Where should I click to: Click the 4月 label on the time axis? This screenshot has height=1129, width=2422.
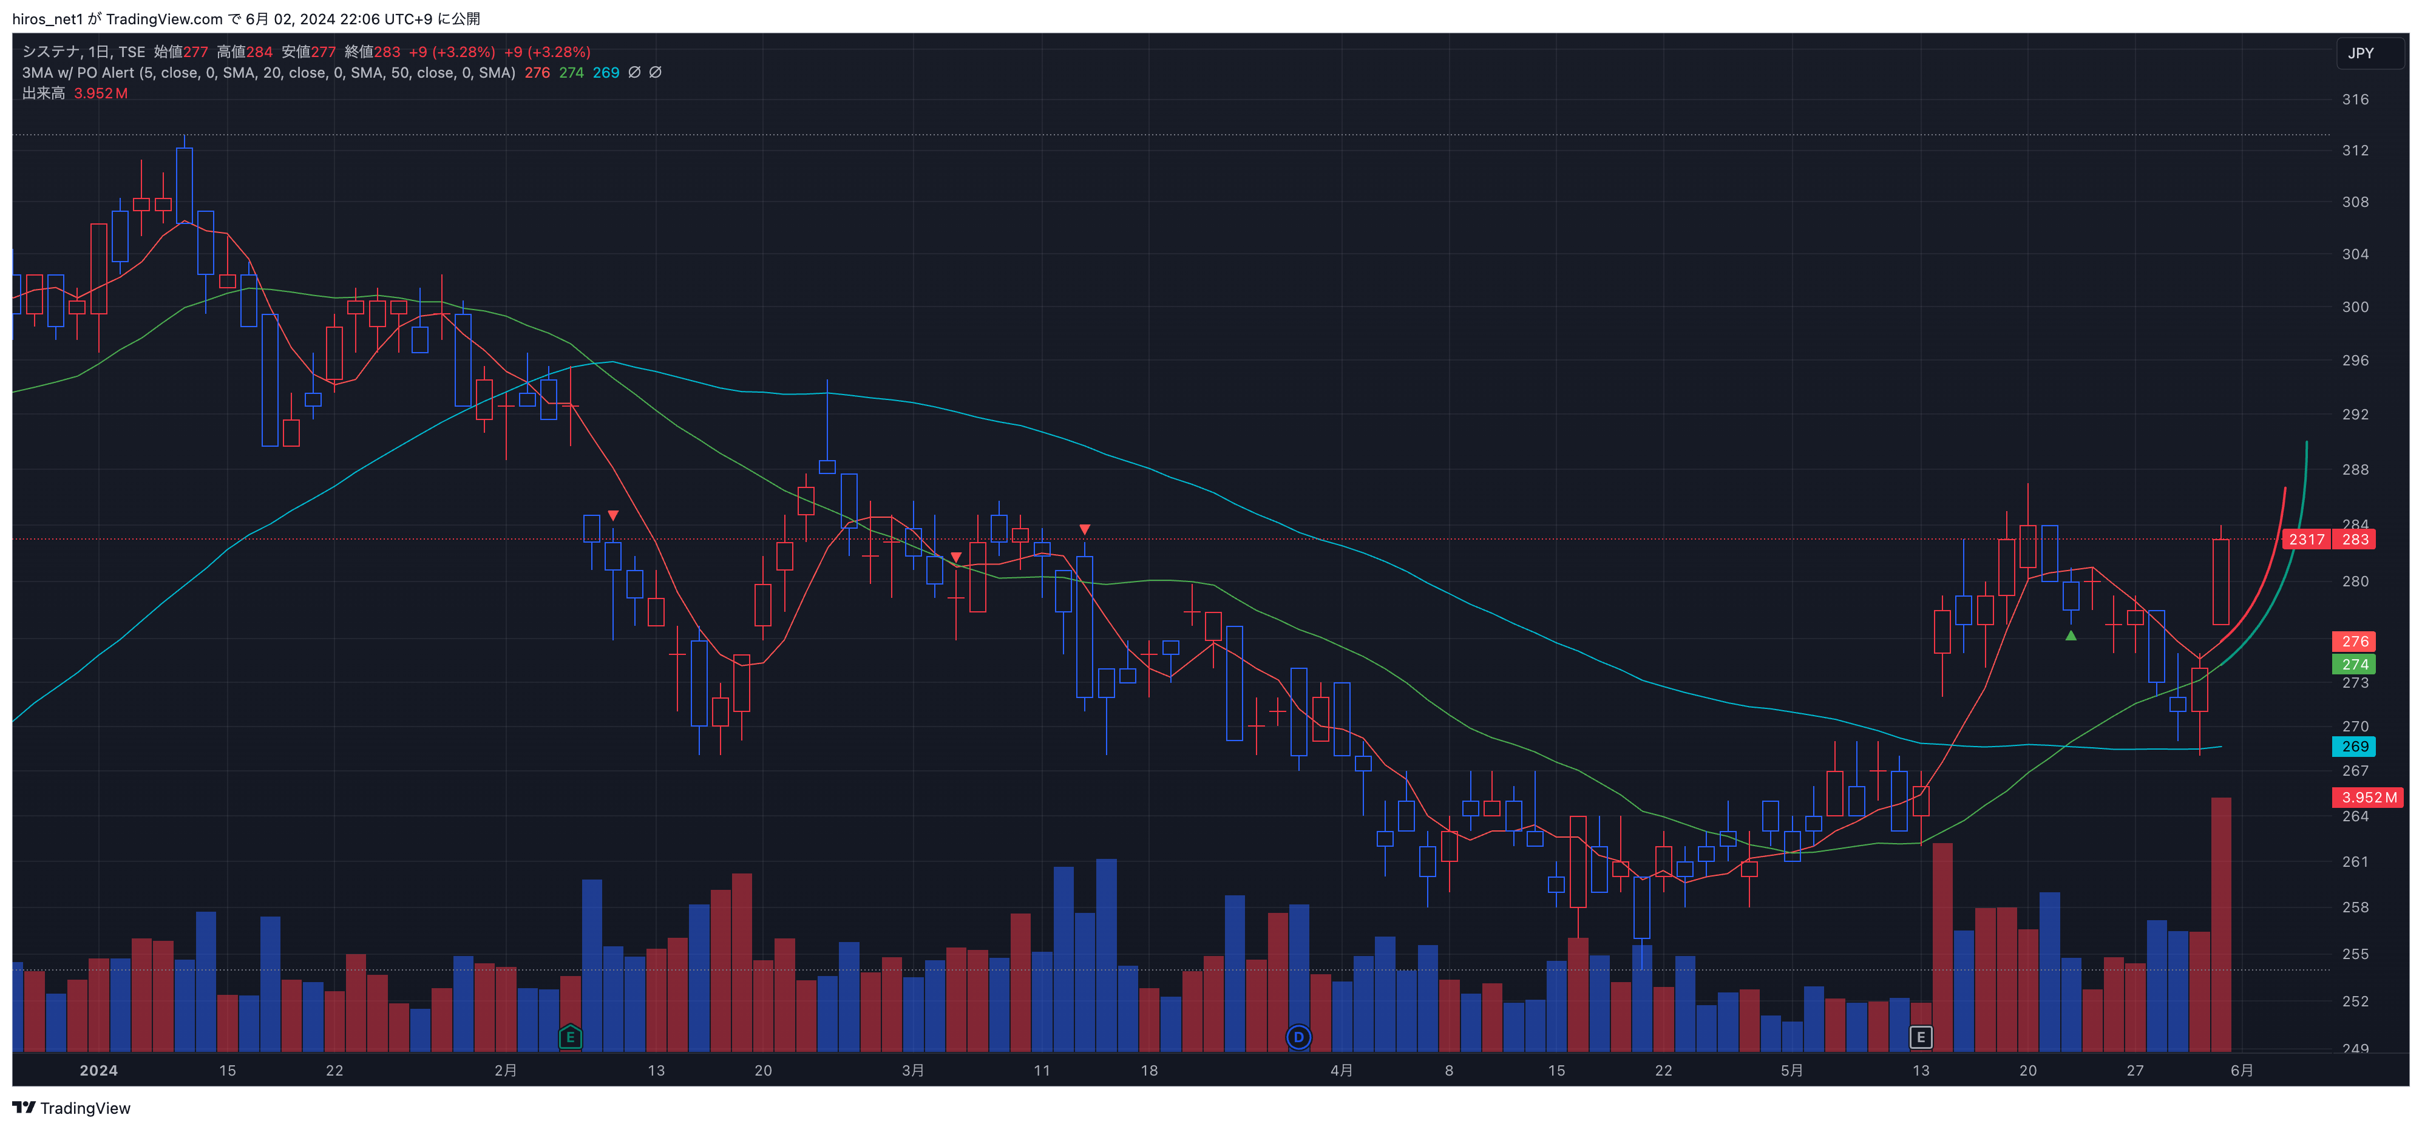(x=1342, y=1070)
